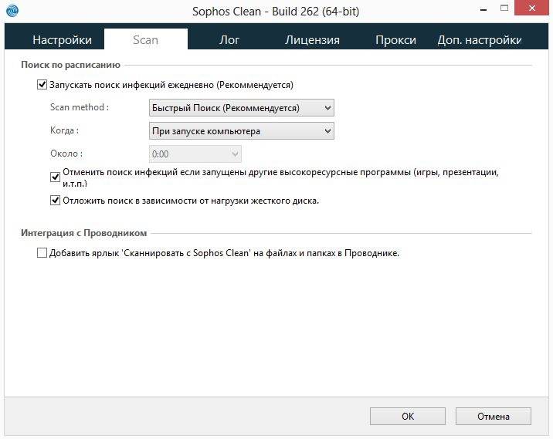Minimize the Sophos Clean window
Image resolution: width=553 pixels, height=439 pixels.
click(483, 9)
